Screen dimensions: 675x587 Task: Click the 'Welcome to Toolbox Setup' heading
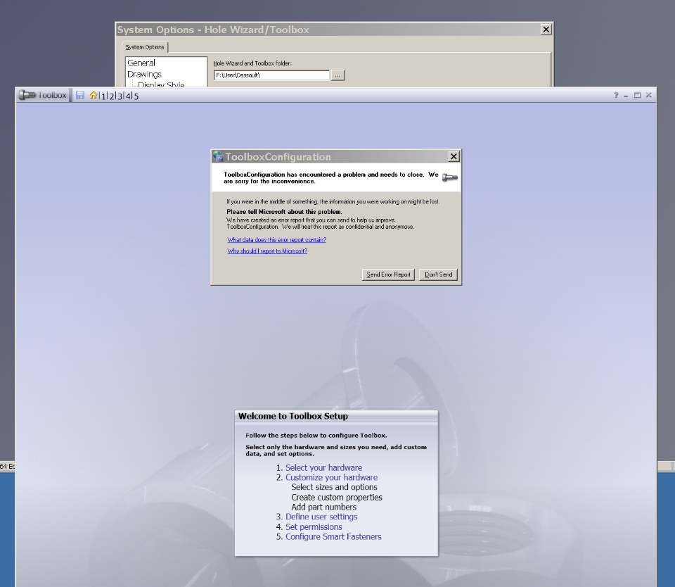click(292, 416)
